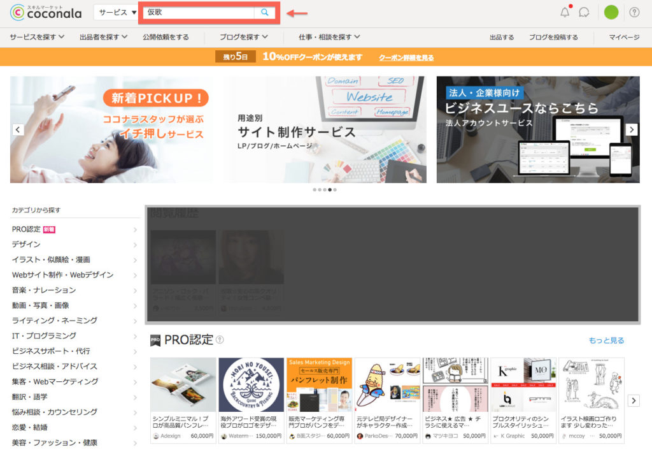The height and width of the screenshot is (452, 652).
Task: Open the notifications bell icon
Action: [x=565, y=12]
